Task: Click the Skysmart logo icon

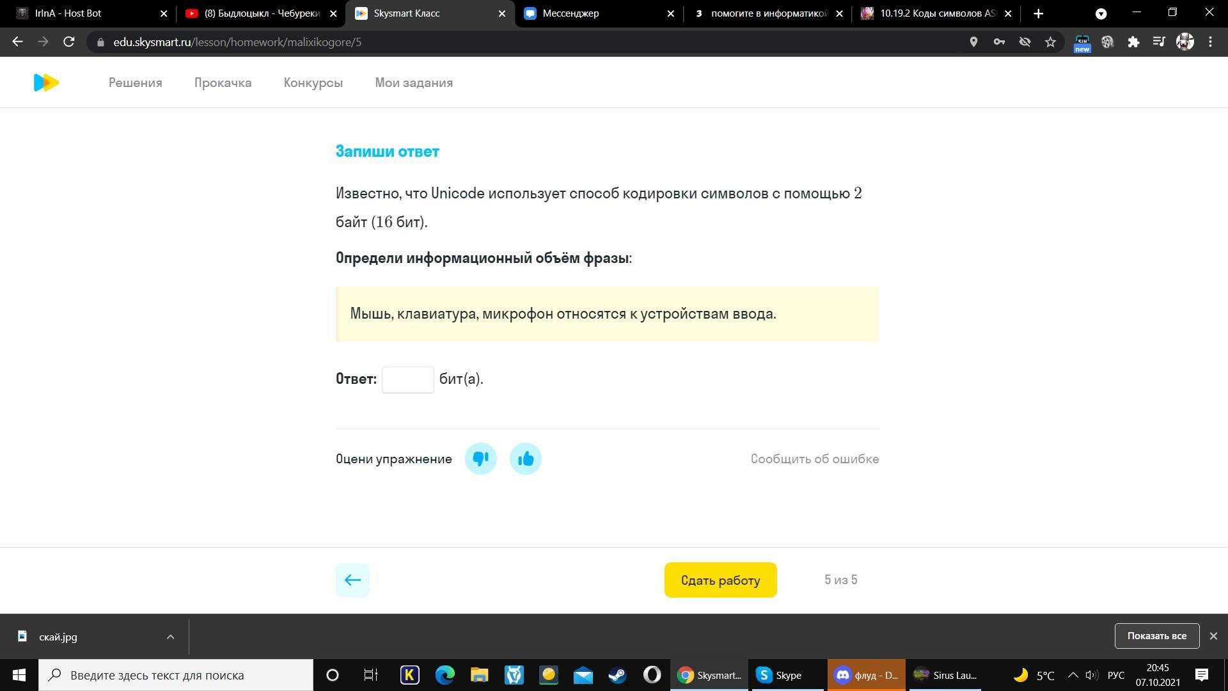Action: pos(46,83)
